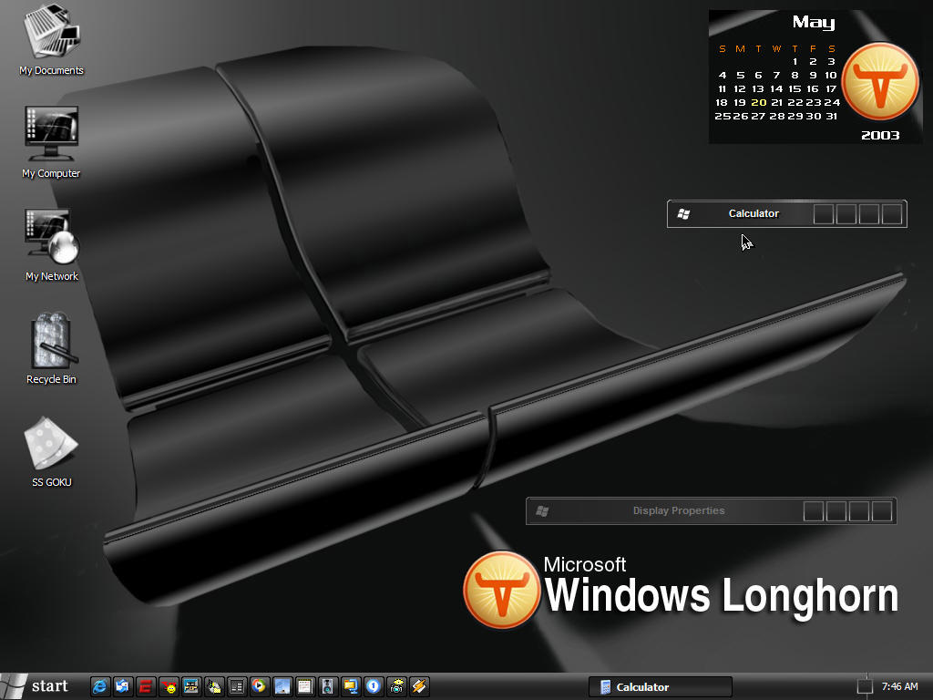This screenshot has height=700, width=933.
Task: Click the Calculator taskbar button
Action: pos(660,687)
